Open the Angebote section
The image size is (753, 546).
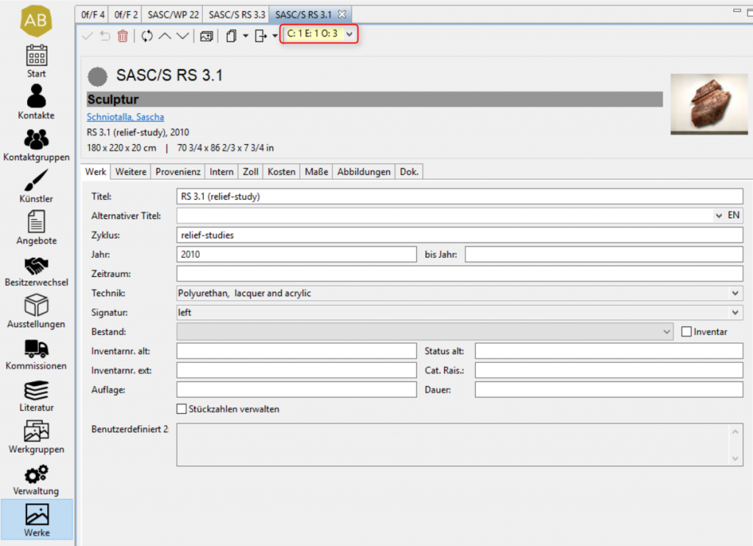pyautogui.click(x=37, y=228)
